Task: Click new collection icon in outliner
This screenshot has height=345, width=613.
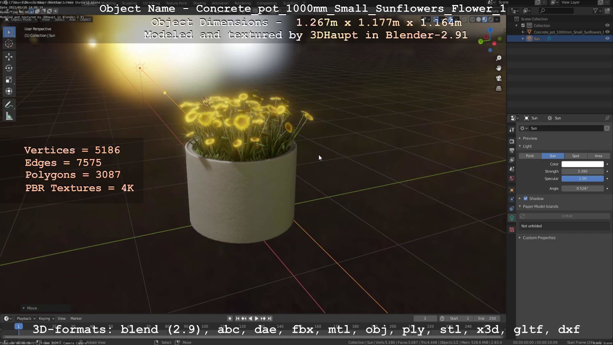Action: click(607, 11)
